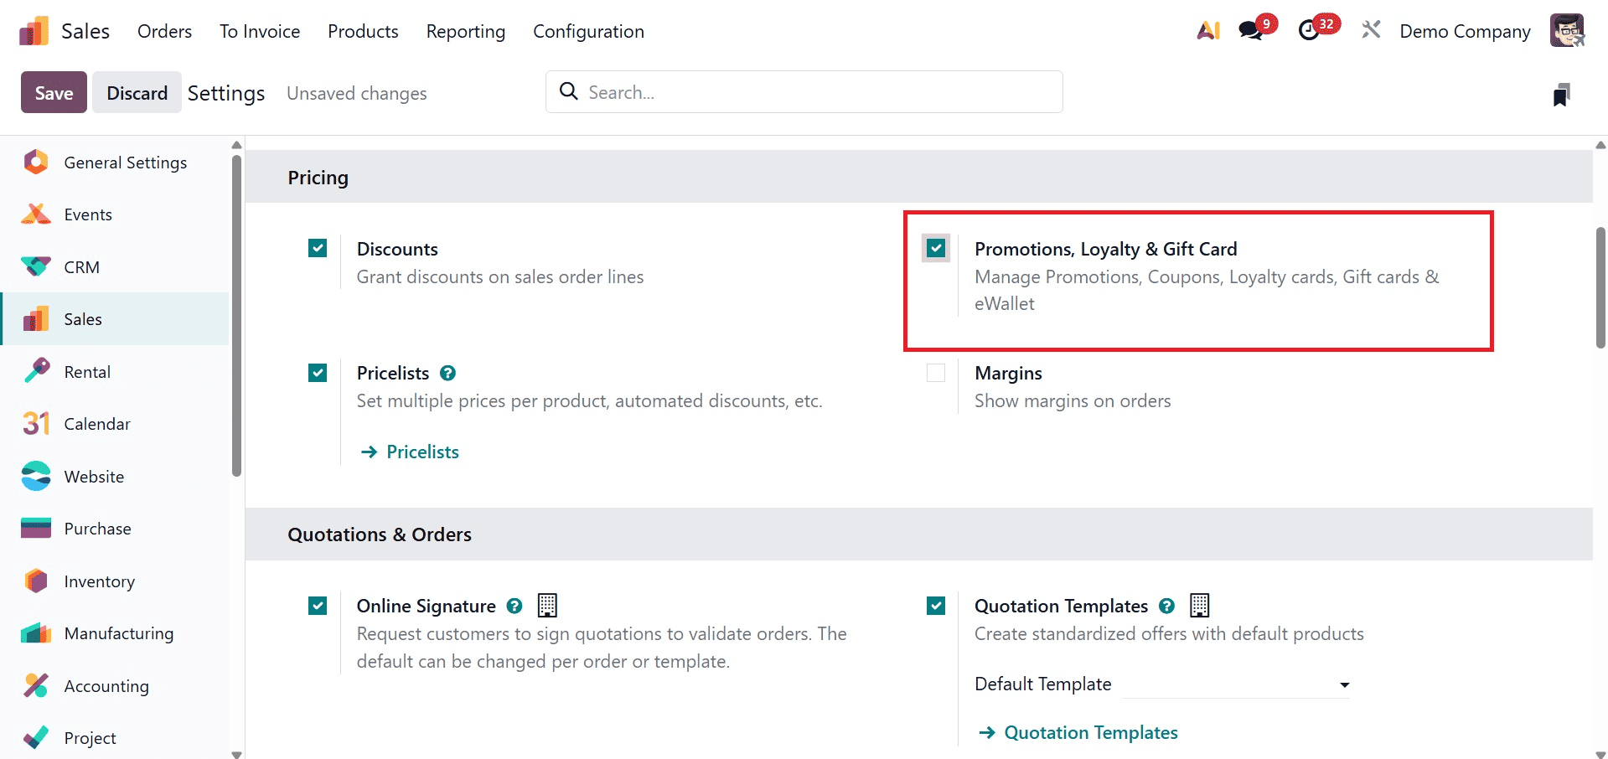Viewport: 1608px width, 759px height.
Task: Open the Demo Company switcher
Action: [x=1464, y=30]
